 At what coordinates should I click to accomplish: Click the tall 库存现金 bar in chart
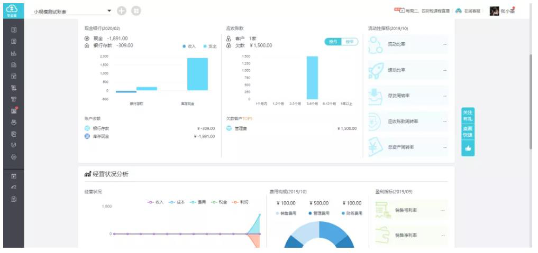[x=197, y=74]
